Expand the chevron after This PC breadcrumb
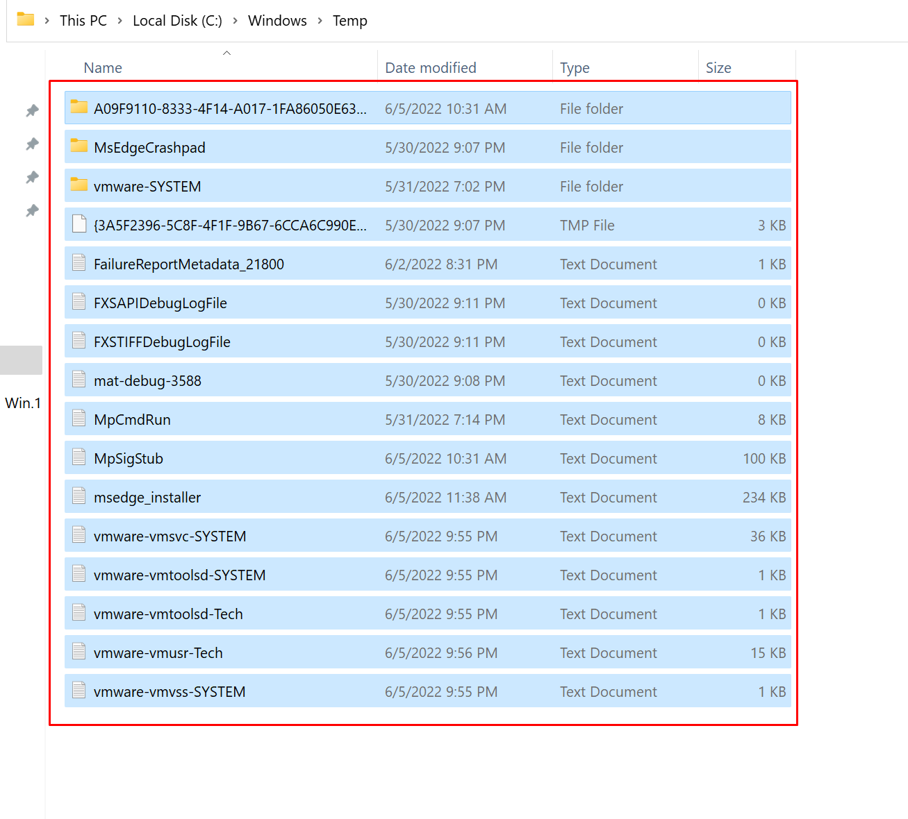This screenshot has height=819, width=908. tap(119, 21)
